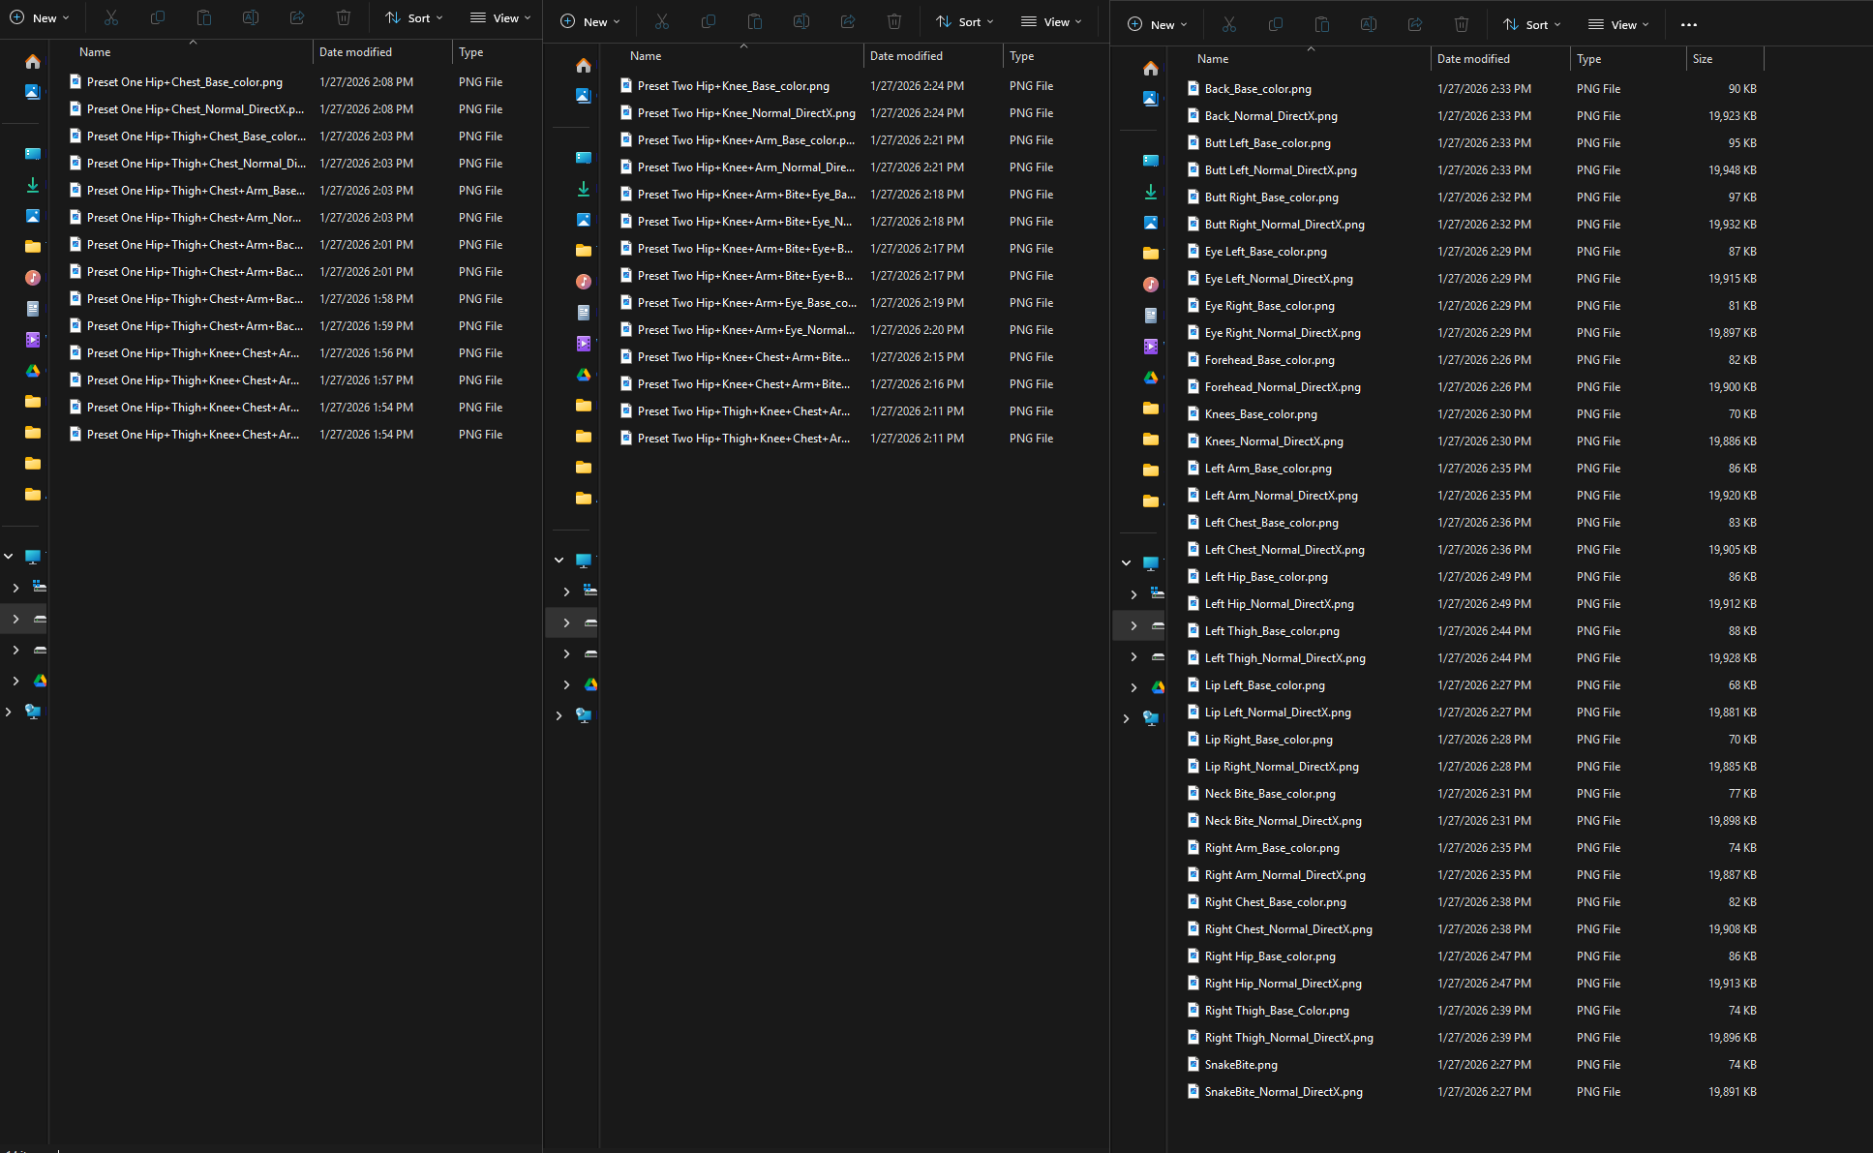Open the Music folder in the rightmost window sidebar
The height and width of the screenshot is (1153, 1873).
[x=1151, y=285]
